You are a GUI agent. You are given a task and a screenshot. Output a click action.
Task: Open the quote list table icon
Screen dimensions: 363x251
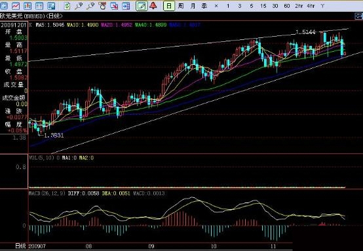tap(39, 6)
